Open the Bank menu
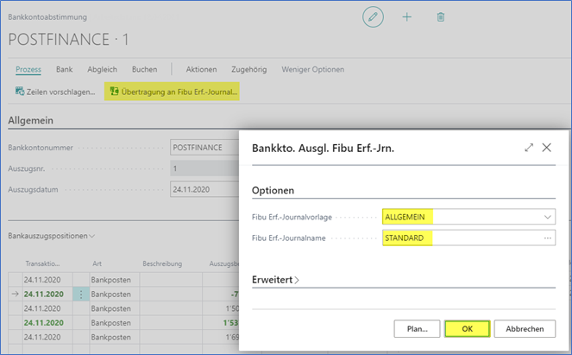Viewport: 572px width, 355px height. [64, 69]
